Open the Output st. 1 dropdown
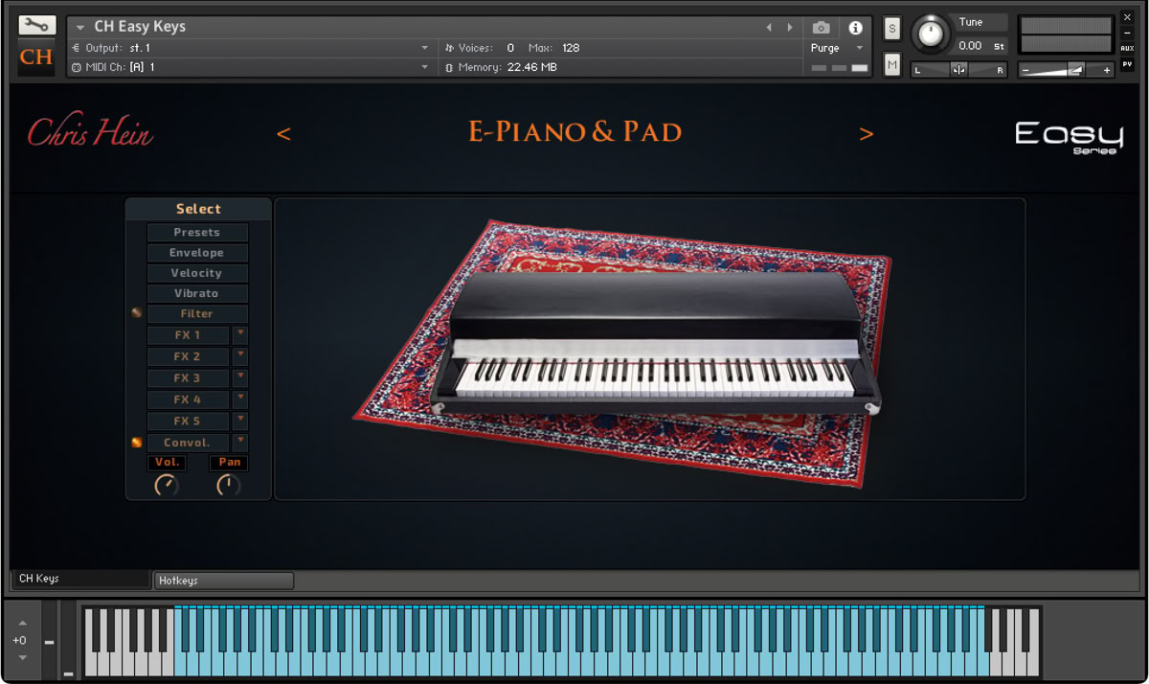Viewport: 1149px width, 684px height. tap(251, 48)
